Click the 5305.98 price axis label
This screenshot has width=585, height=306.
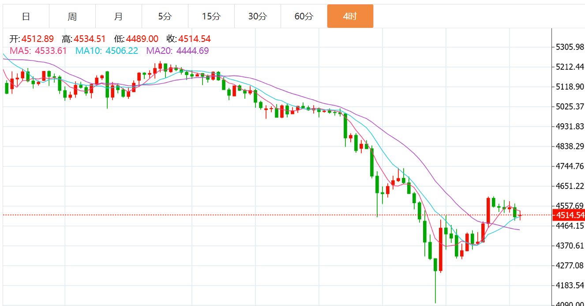[x=568, y=47]
